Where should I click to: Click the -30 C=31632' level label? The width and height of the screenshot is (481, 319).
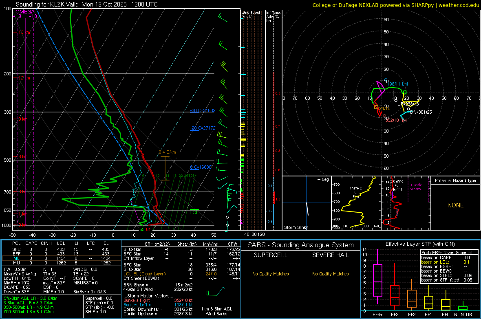[203, 110]
